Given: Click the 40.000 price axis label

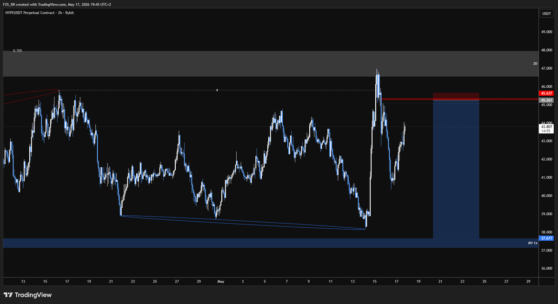Looking at the screenshot, I should 546,196.
